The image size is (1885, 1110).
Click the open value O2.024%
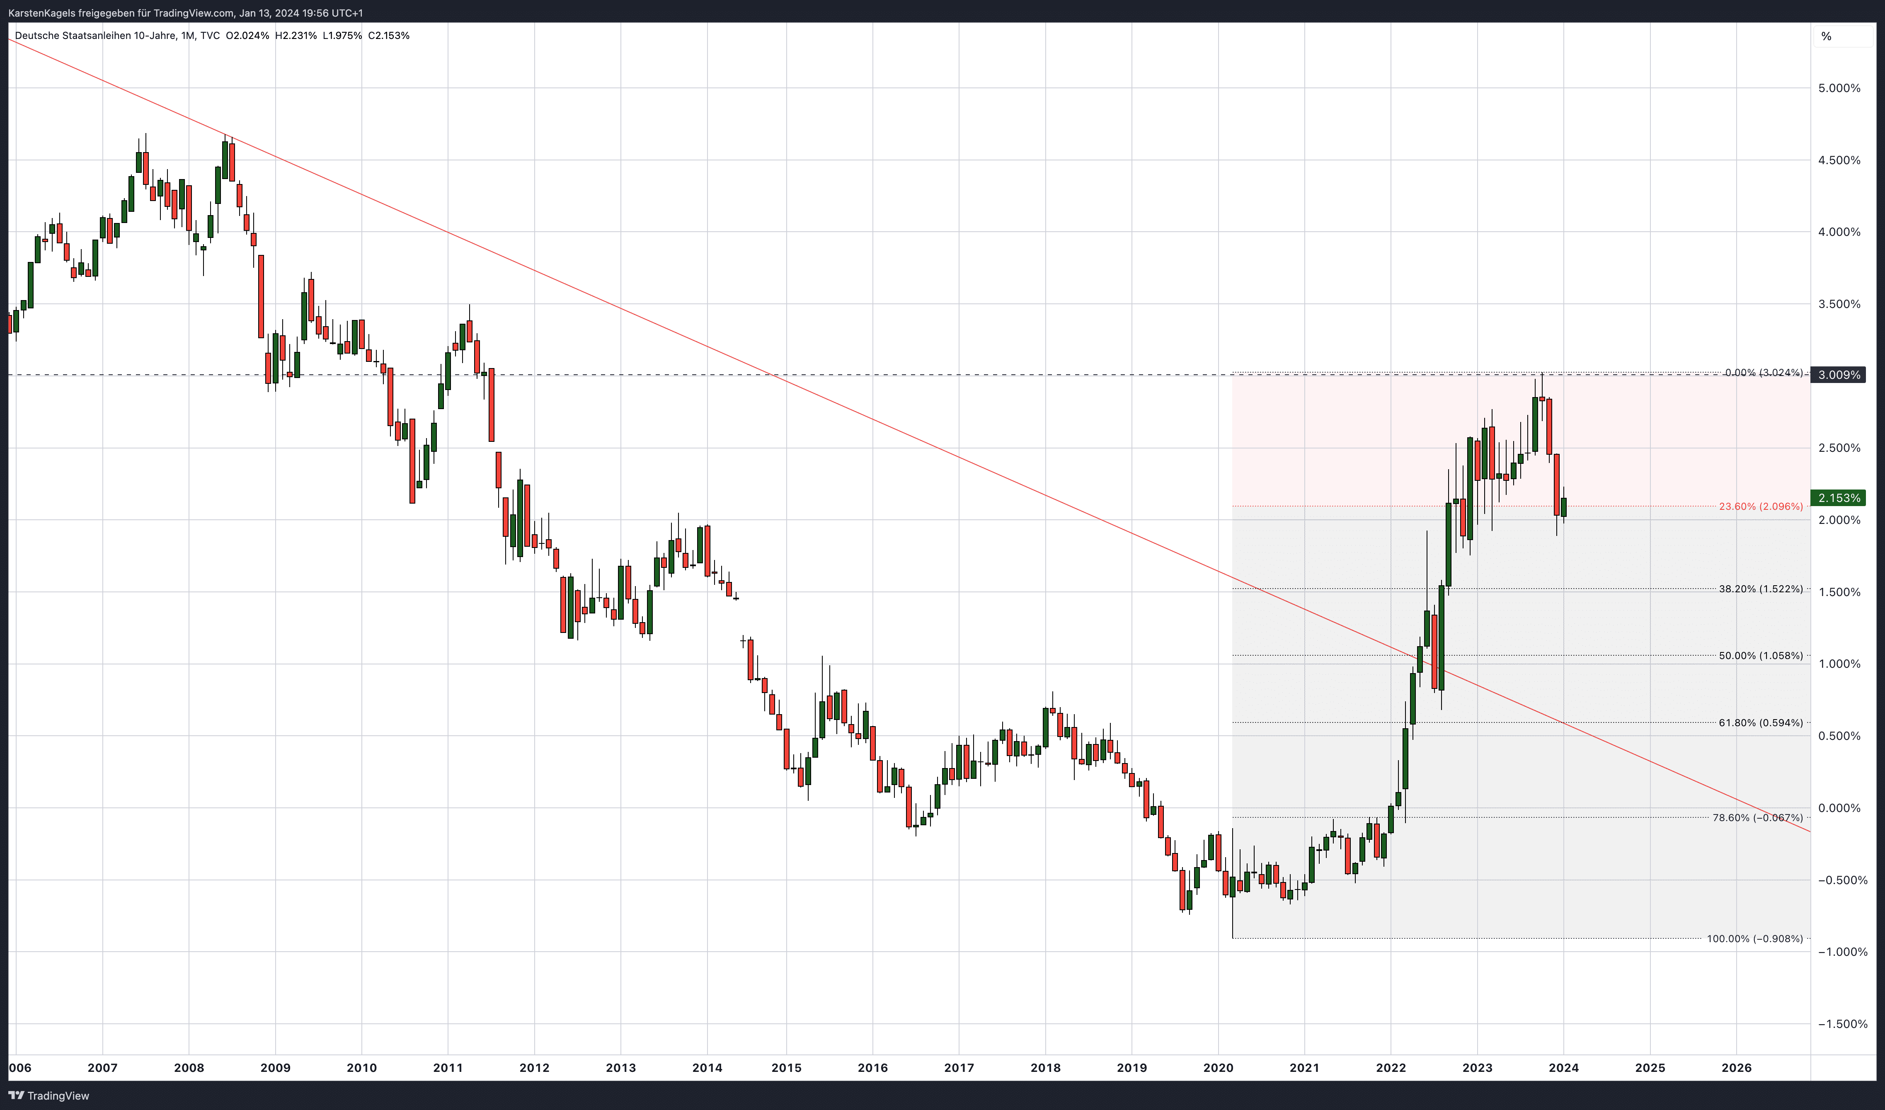[247, 36]
